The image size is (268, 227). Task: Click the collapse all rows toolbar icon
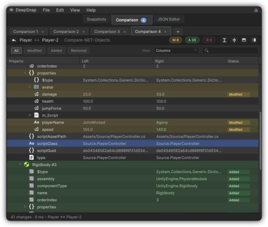click(234, 40)
